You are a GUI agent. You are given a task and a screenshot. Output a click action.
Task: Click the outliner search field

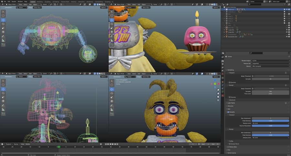pos(254,4)
